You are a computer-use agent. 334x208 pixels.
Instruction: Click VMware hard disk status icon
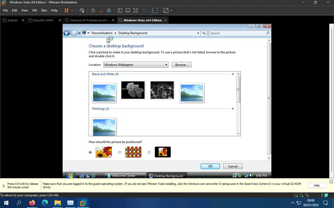coord(296,195)
